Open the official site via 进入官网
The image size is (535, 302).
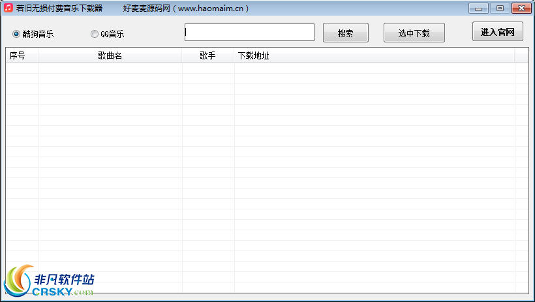pyautogui.click(x=498, y=31)
